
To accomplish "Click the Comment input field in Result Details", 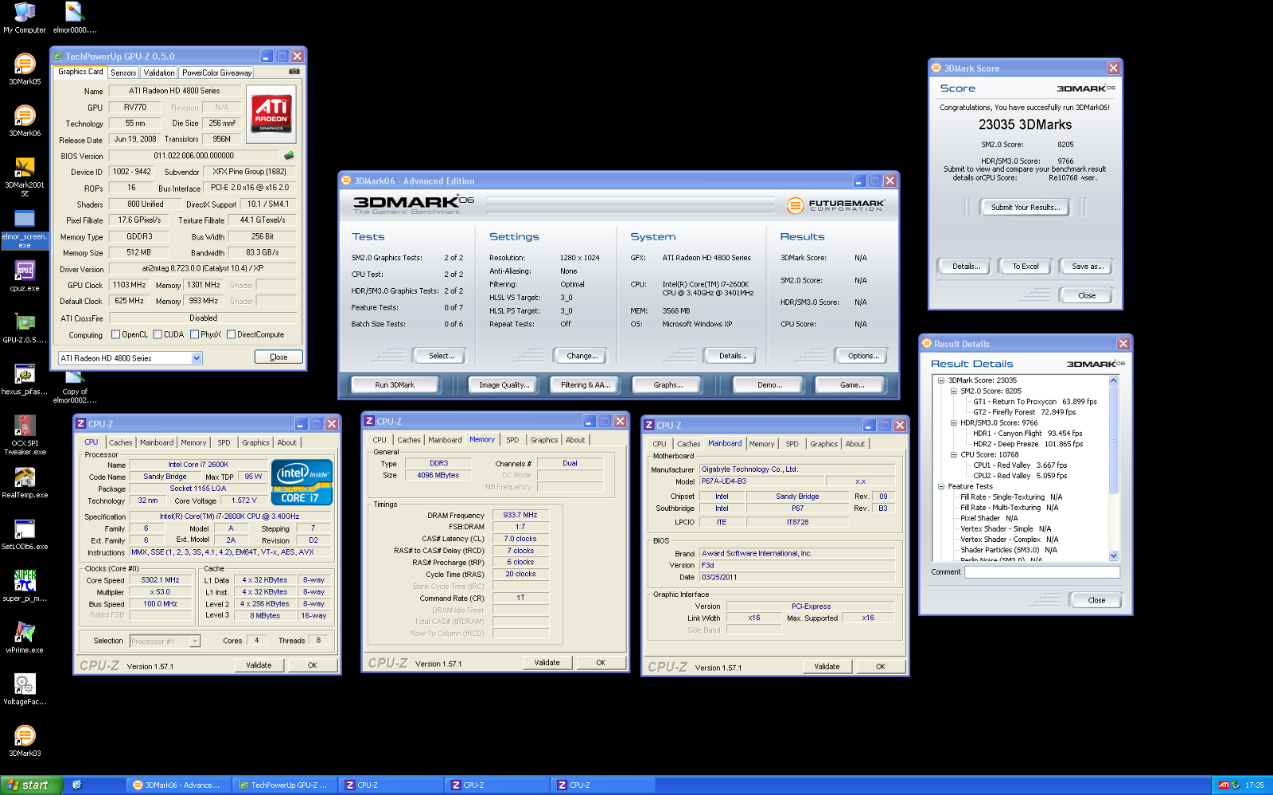I will [x=1042, y=572].
